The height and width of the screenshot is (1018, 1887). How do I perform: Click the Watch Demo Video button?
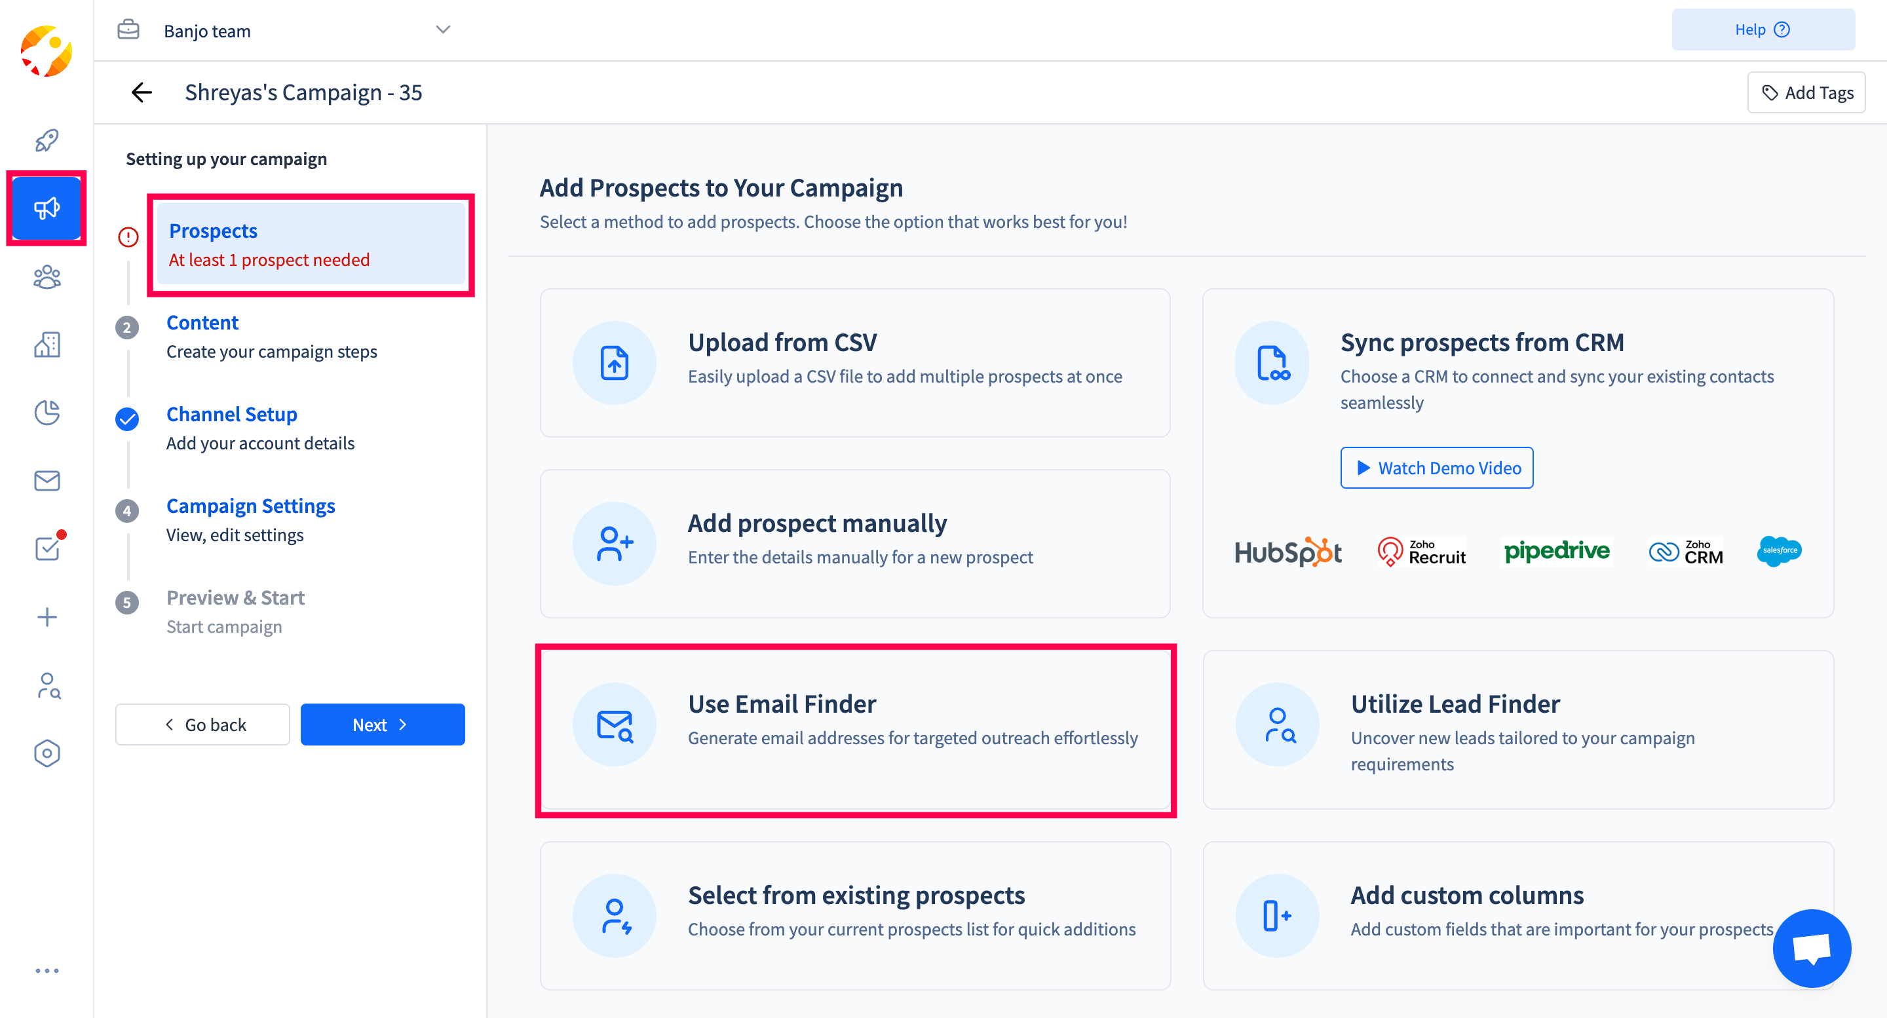coord(1436,467)
